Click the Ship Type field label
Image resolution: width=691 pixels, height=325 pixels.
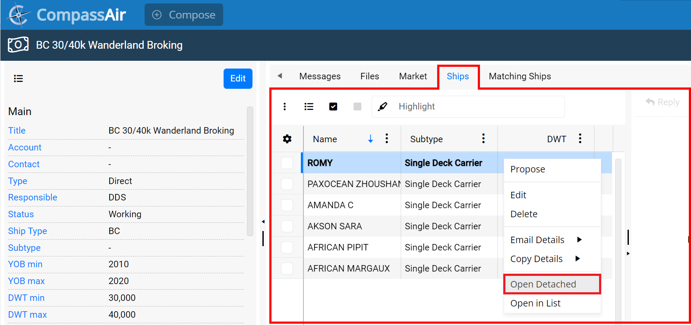tap(27, 231)
